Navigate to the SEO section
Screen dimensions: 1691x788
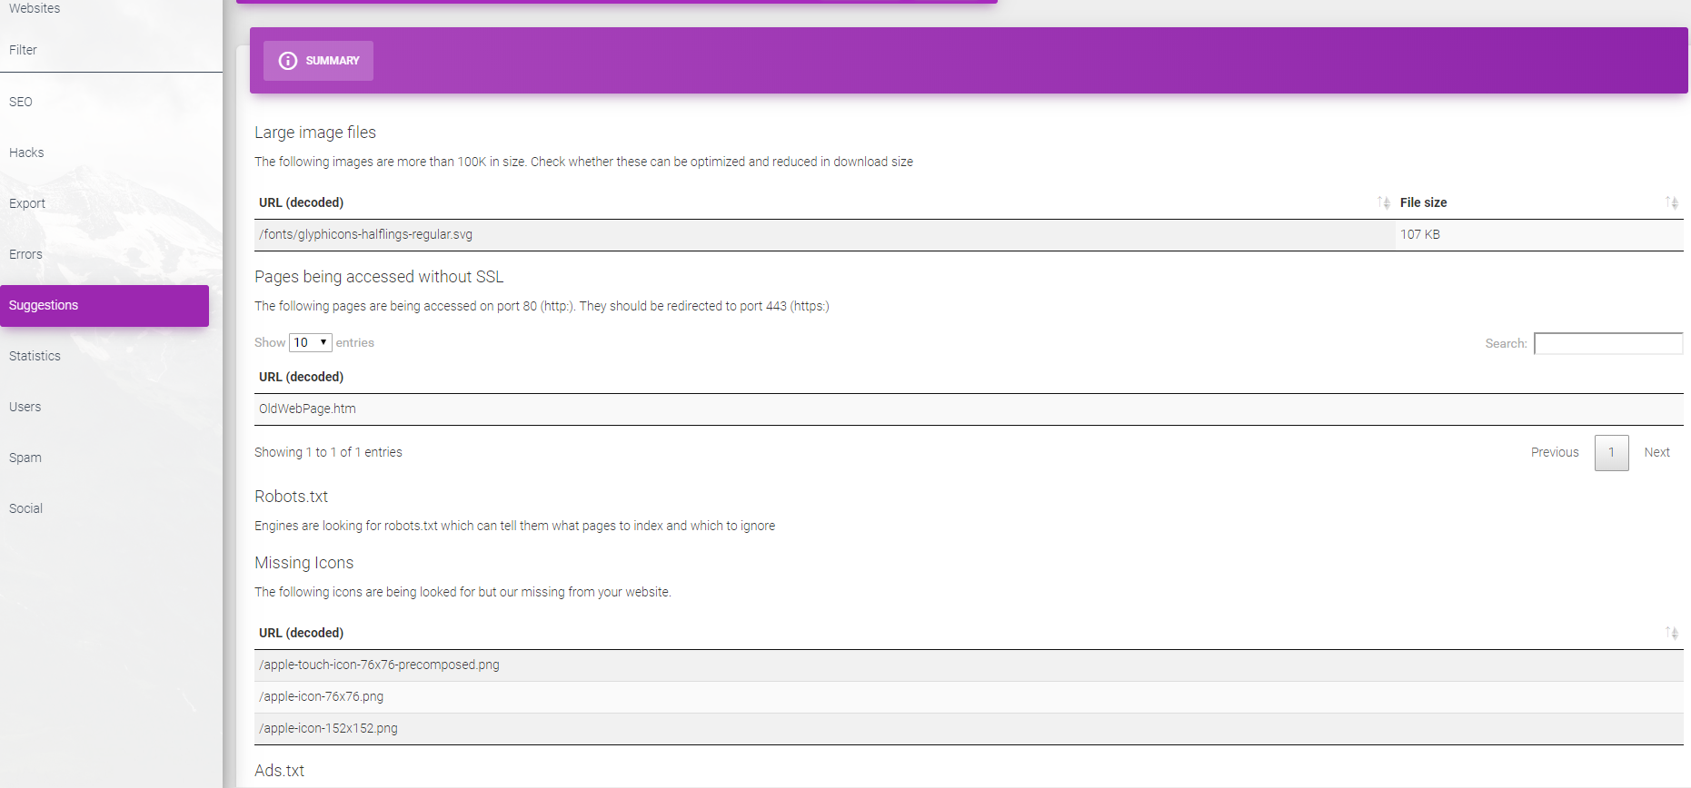pyautogui.click(x=21, y=102)
